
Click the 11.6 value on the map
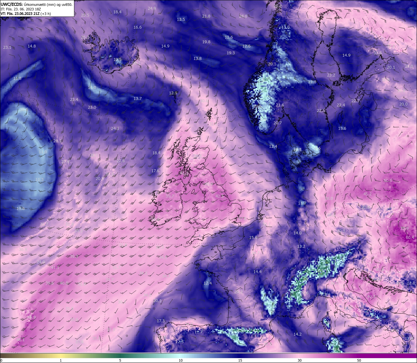[21, 209]
